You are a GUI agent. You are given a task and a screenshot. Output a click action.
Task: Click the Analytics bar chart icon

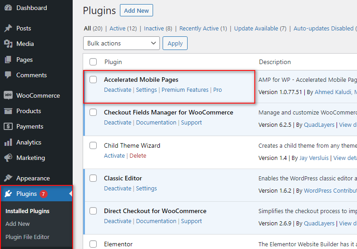8,142
